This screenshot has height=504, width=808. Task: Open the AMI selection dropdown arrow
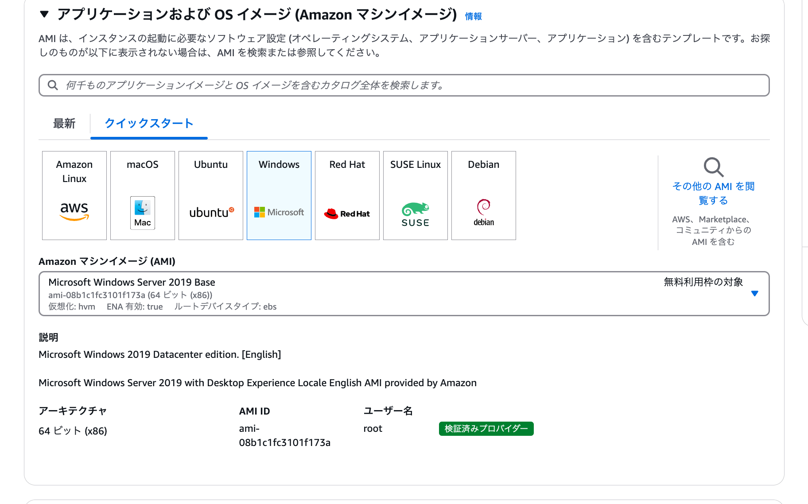coord(755,294)
